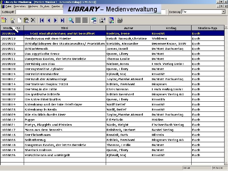Click the cascading windows toolbar icon
This screenshot has width=228, height=171.
94,20
